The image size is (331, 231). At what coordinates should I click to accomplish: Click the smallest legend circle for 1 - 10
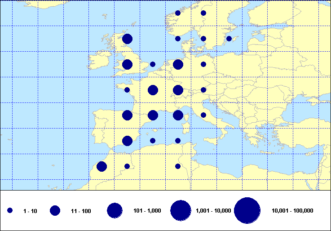point(10,210)
